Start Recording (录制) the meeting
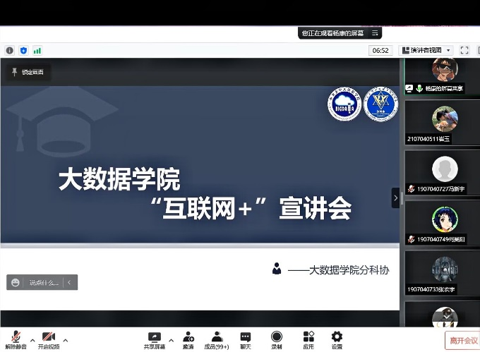 pos(277,338)
